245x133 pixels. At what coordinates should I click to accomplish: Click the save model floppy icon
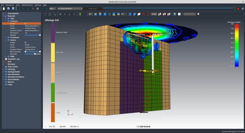[13, 9]
